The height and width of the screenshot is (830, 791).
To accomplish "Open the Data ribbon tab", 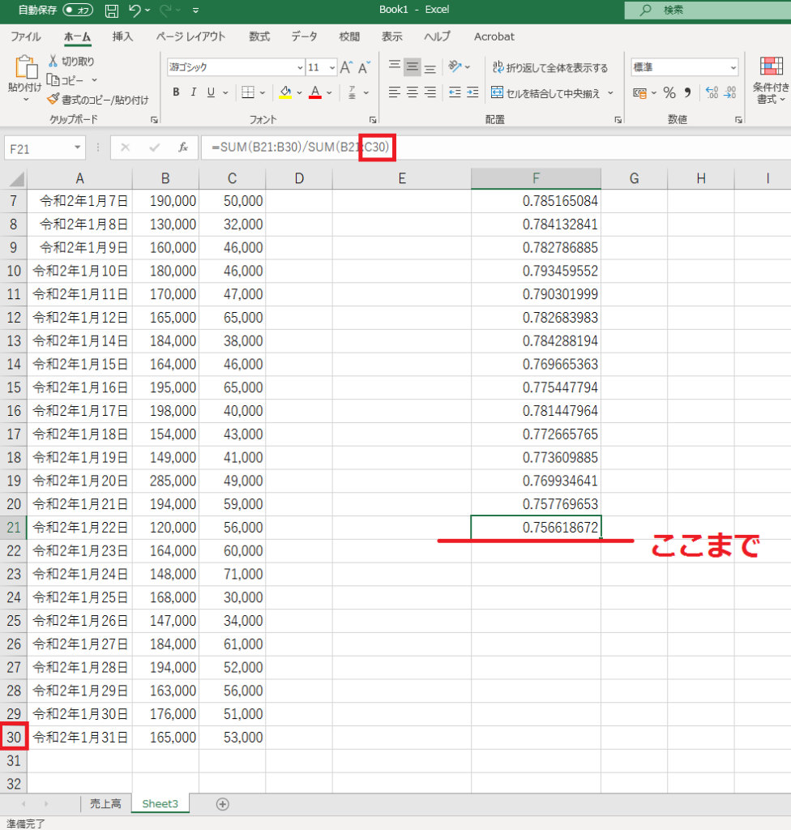I will 304,36.
